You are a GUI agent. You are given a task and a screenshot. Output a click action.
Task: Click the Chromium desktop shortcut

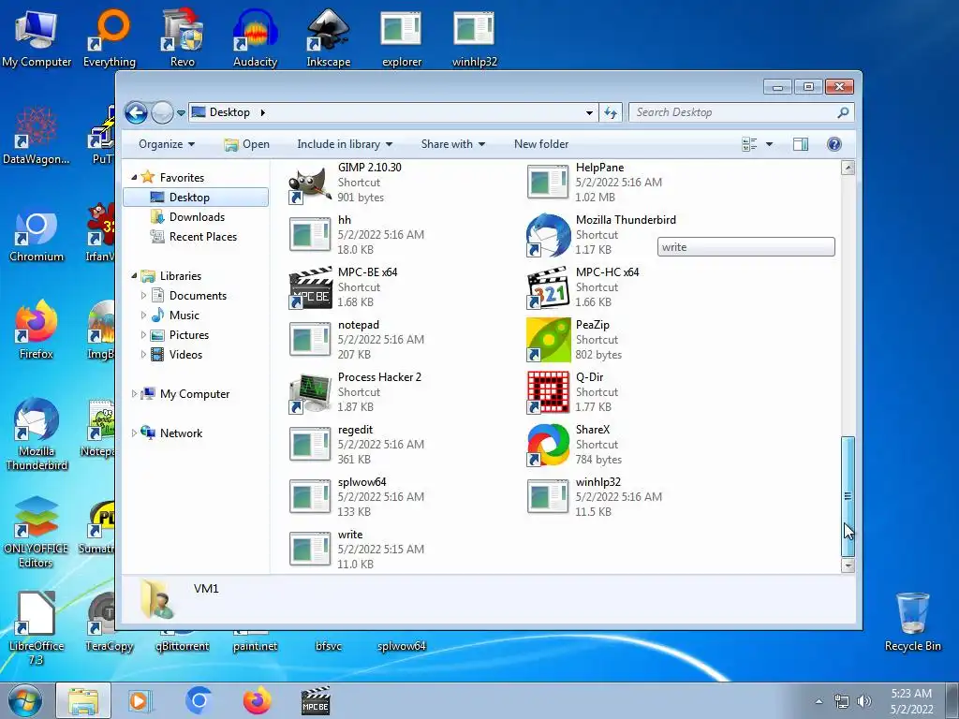click(x=37, y=237)
